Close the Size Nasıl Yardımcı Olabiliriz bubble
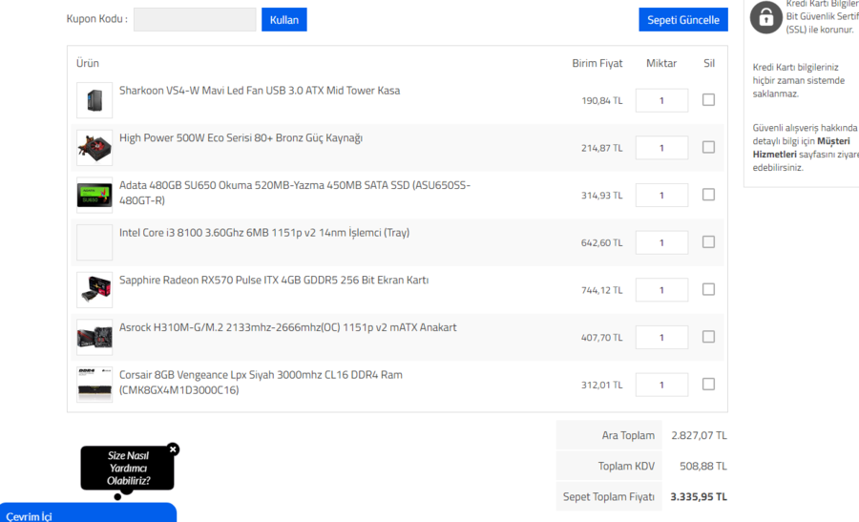Image resolution: width=859 pixels, height=522 pixels. coord(173,449)
